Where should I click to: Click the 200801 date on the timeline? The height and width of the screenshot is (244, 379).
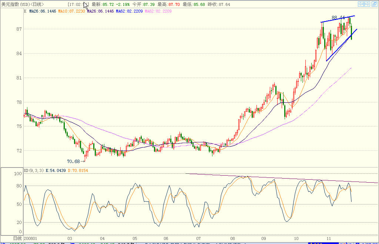point(31,238)
